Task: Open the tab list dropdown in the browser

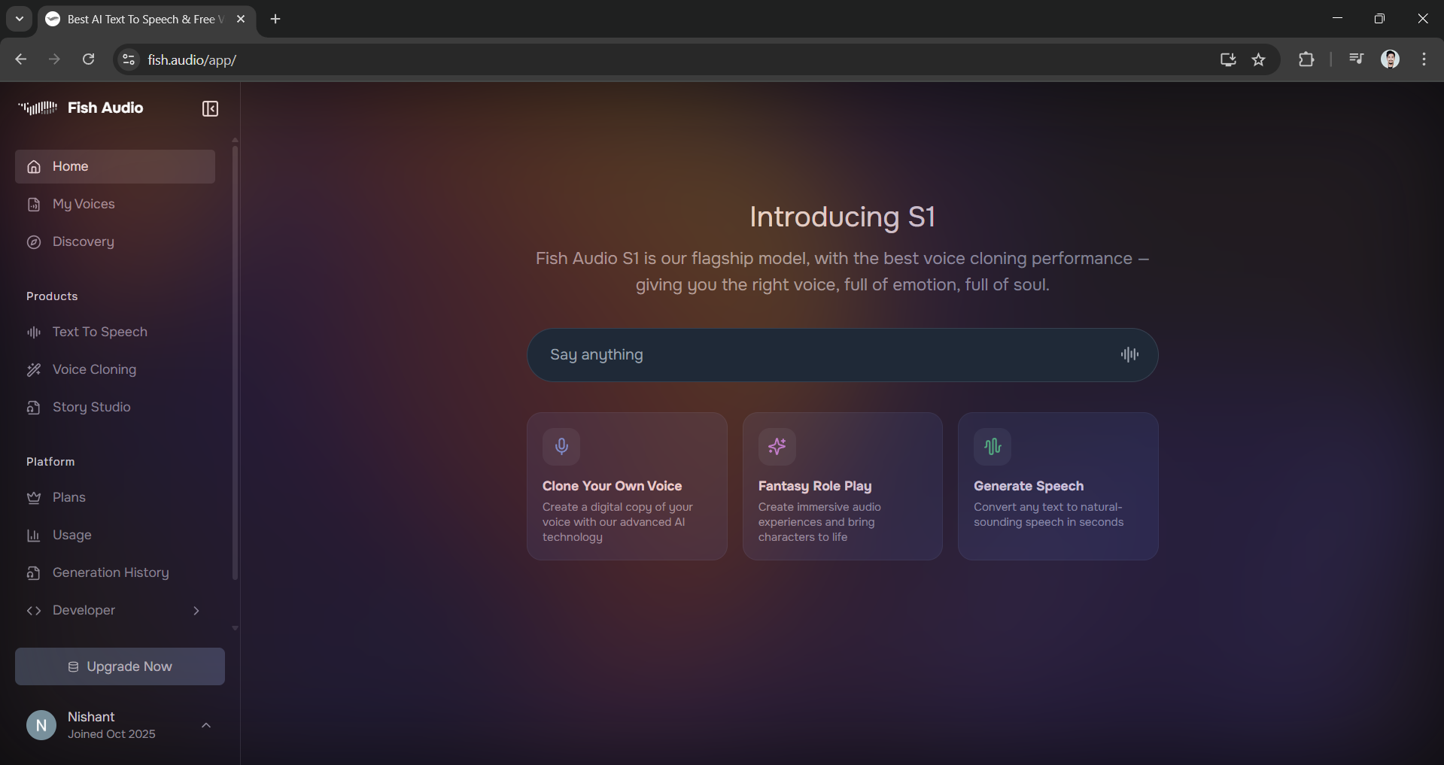Action: pyautogui.click(x=19, y=19)
